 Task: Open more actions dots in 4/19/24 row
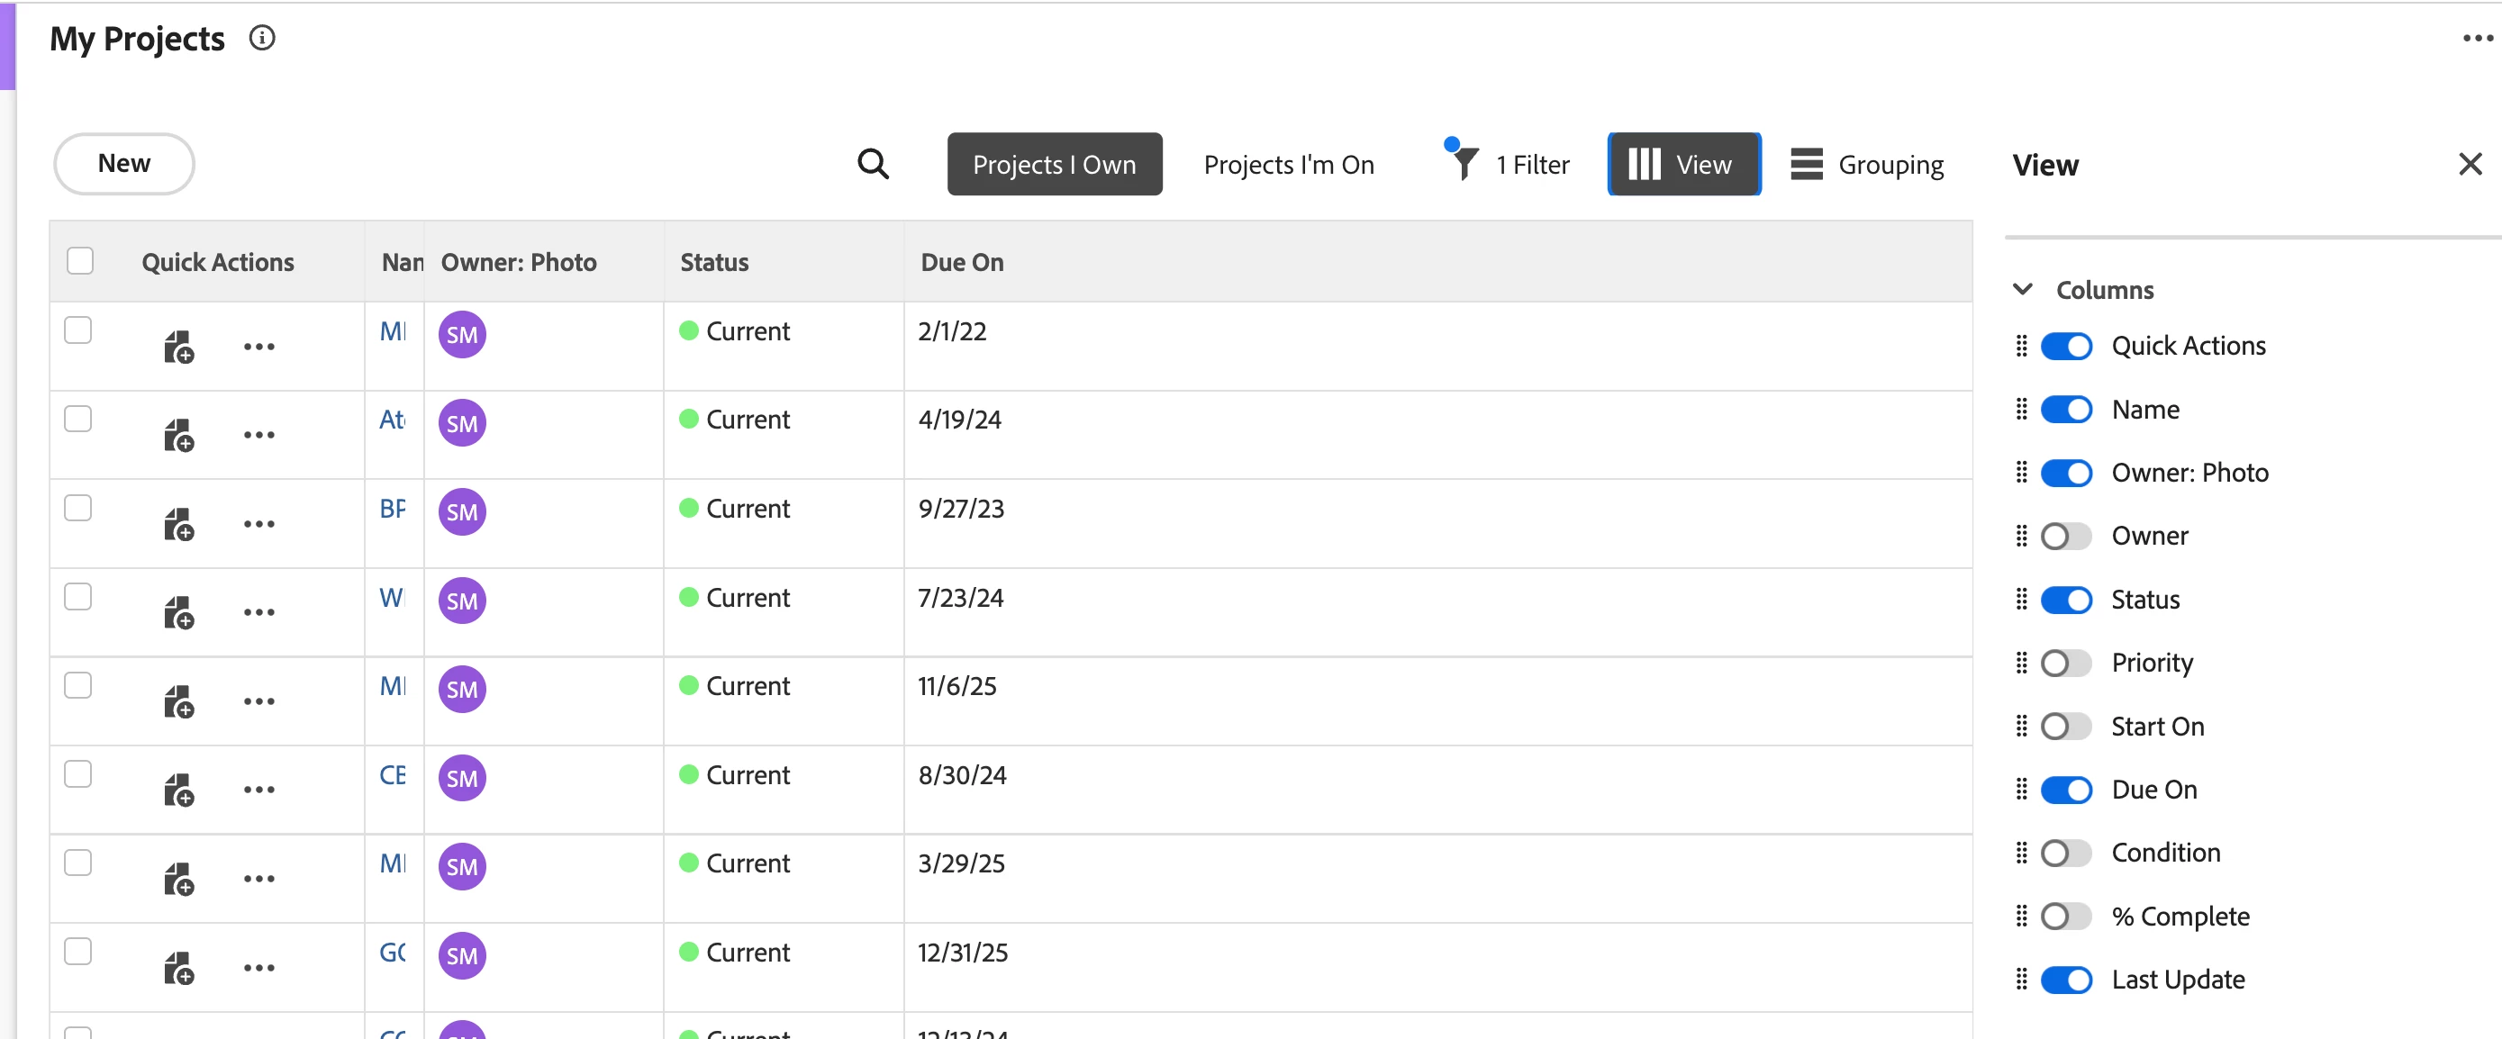258,435
